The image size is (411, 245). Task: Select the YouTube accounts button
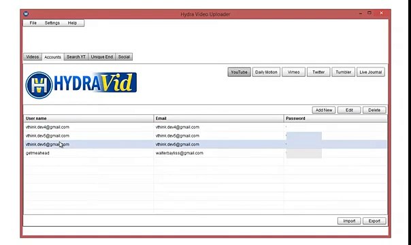point(239,72)
